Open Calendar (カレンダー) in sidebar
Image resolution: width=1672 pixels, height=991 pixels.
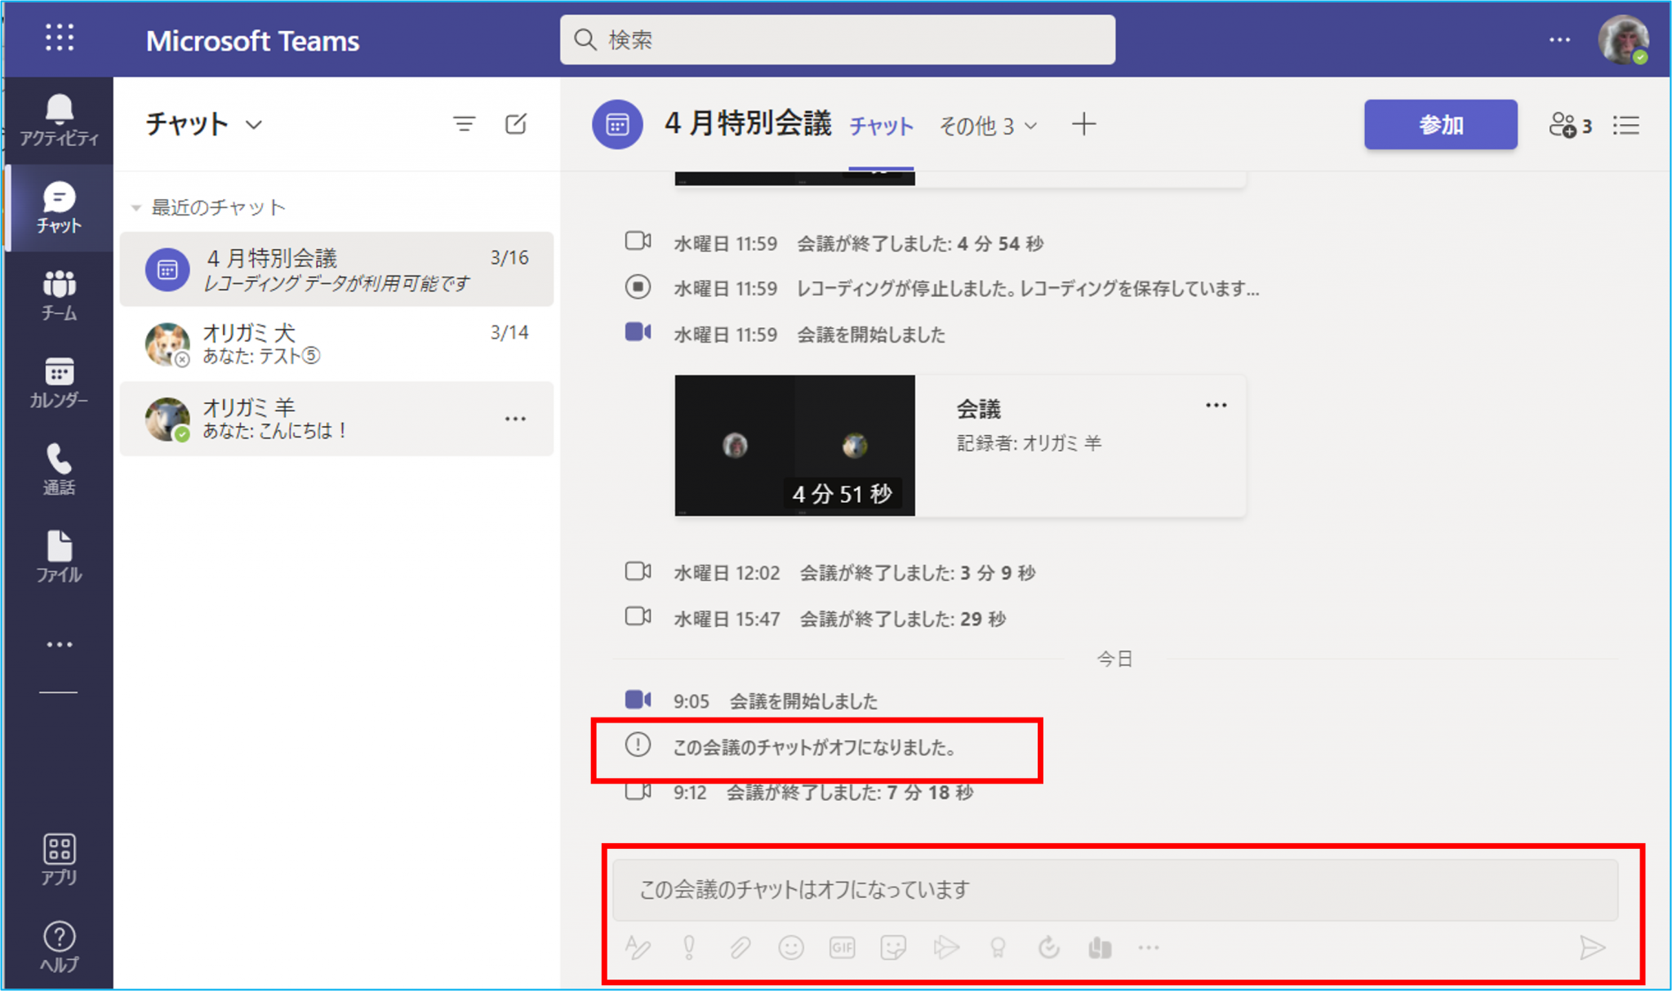pos(59,382)
